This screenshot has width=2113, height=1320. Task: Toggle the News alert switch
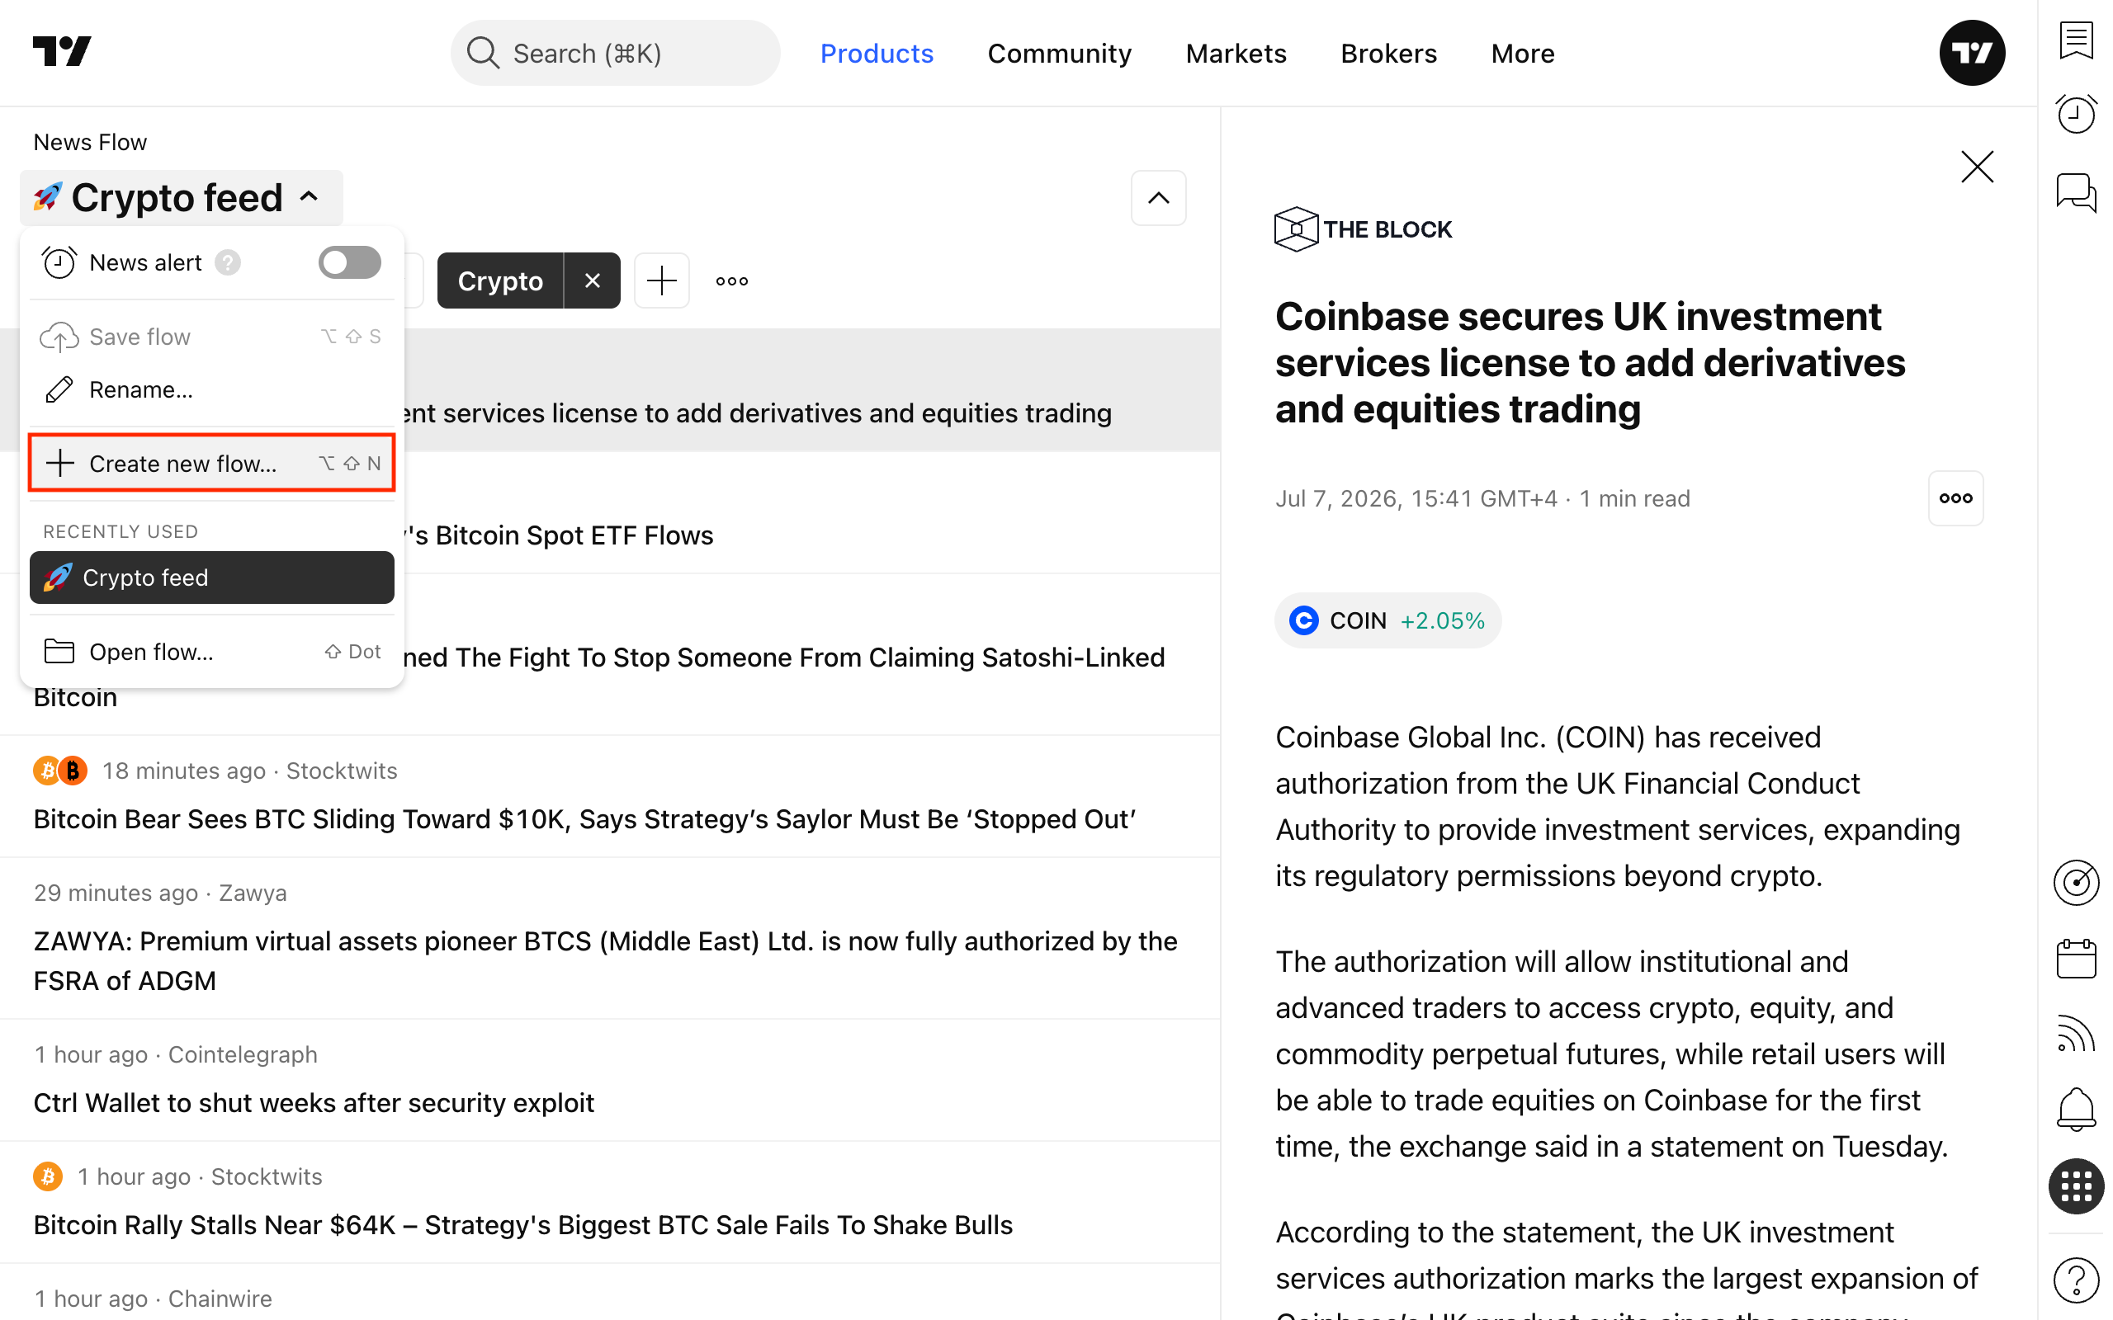coord(349,262)
